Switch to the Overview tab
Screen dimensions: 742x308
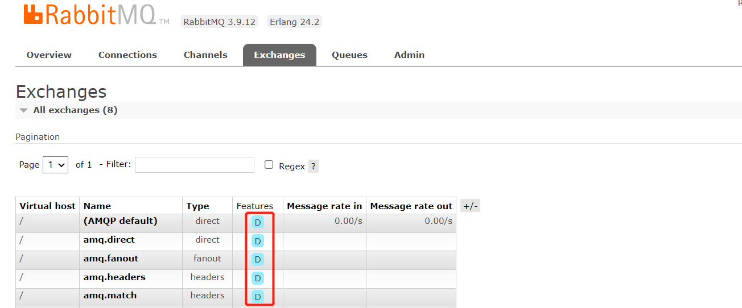[x=49, y=55]
